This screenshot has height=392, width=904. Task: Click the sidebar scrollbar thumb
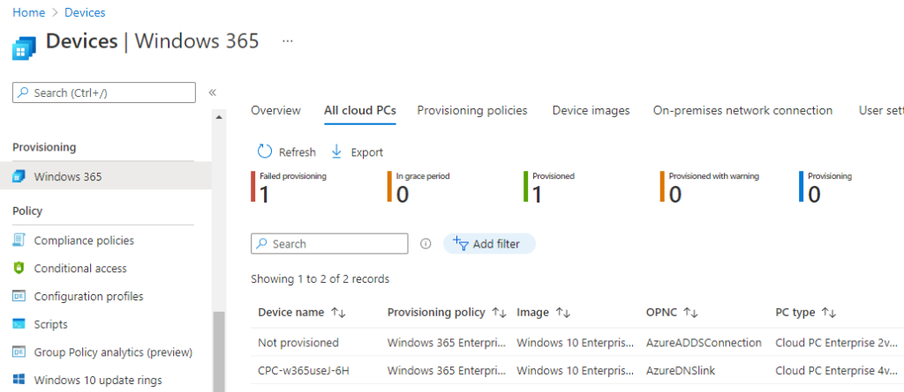[219, 351]
